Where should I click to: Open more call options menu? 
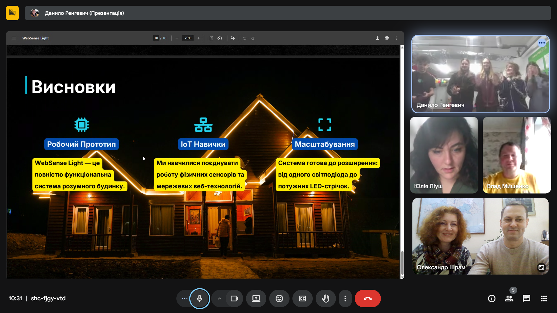[345, 298]
